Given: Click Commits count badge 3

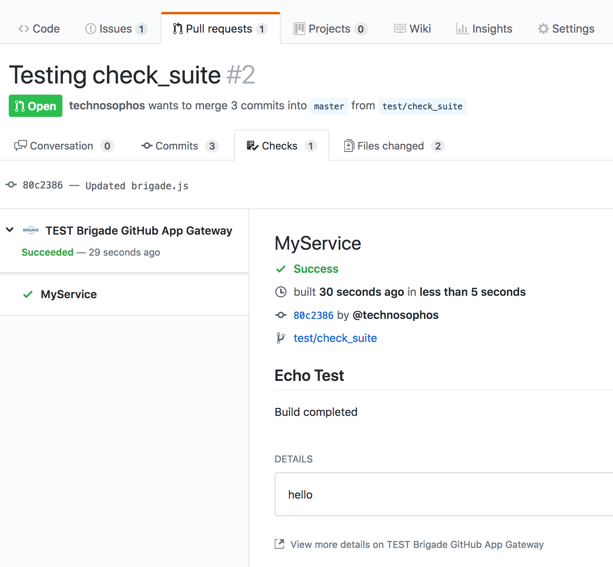Looking at the screenshot, I should 212,146.
